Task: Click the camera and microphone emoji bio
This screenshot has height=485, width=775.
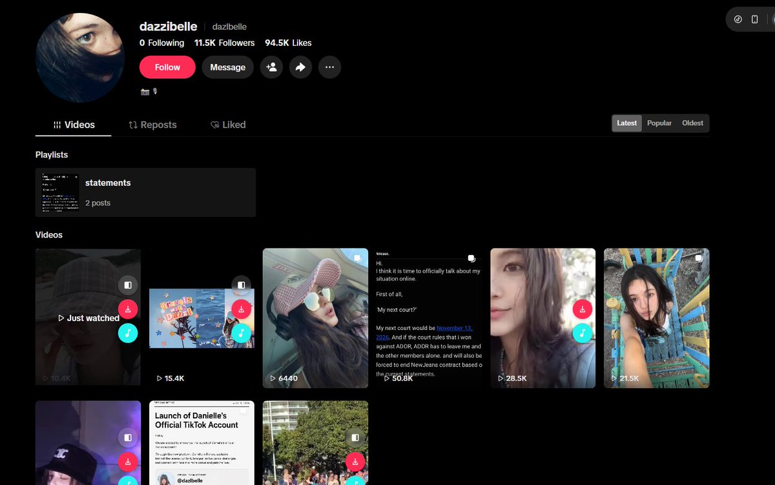Action: pos(149,92)
